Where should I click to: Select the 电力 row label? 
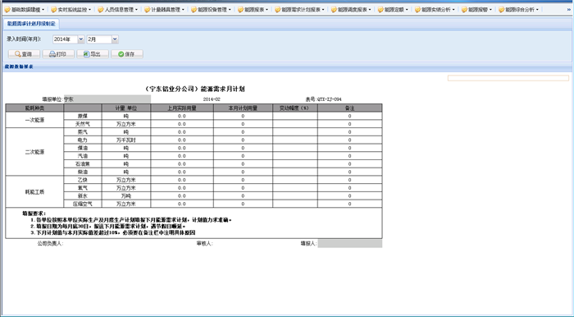(83, 140)
